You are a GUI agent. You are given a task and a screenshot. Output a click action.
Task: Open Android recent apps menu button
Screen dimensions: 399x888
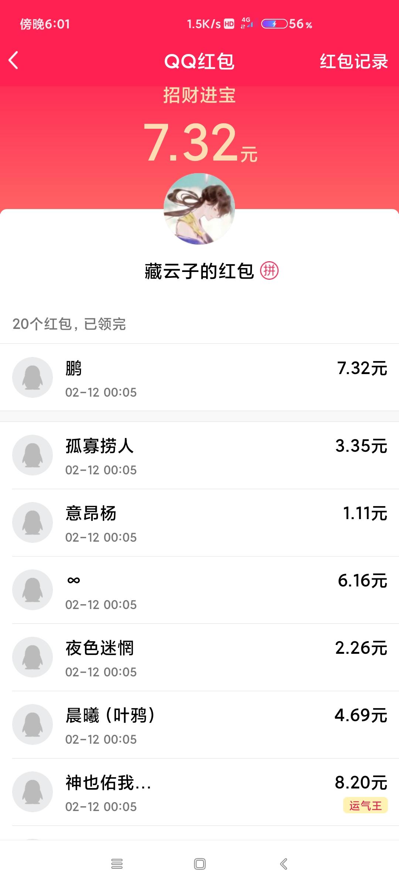pos(117,864)
